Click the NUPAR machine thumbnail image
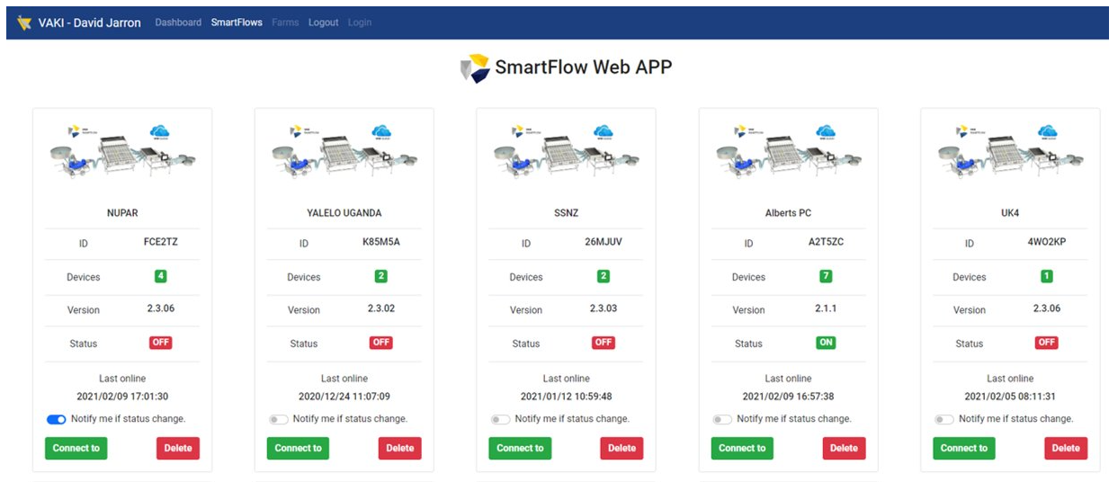The image size is (1118, 482). pos(122,153)
